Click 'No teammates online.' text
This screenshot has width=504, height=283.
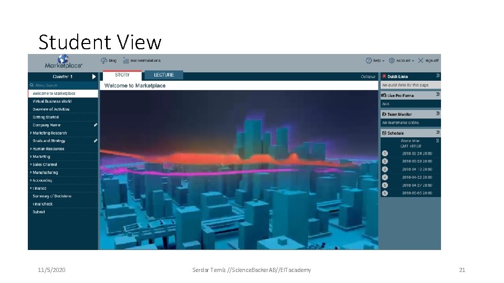point(401,123)
